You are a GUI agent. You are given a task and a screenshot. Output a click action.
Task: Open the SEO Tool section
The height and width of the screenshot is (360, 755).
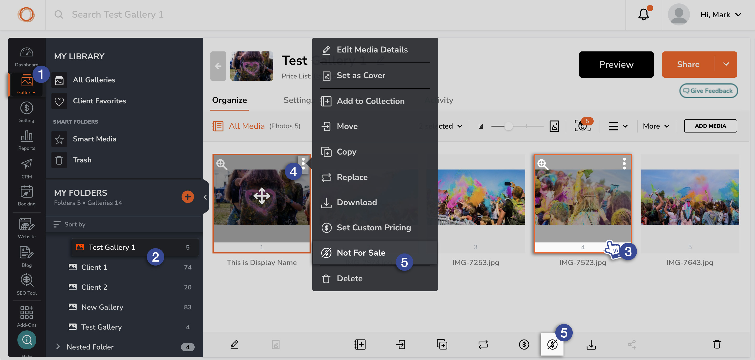[26, 284]
